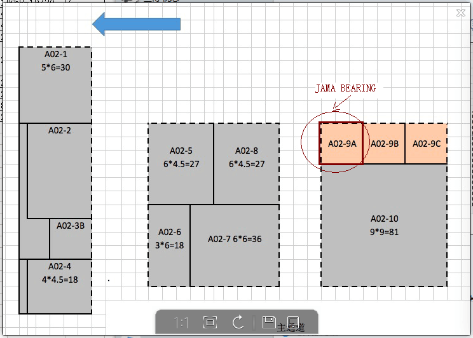Click the fit-to-window icon
Screen dimensions: 473x338
pyautogui.click(x=209, y=323)
